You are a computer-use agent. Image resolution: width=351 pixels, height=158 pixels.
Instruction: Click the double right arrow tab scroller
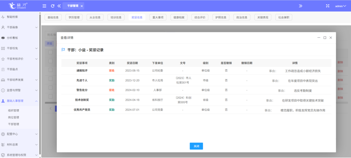(x=301, y=6)
